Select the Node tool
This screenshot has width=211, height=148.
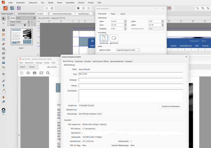coord(4,23)
